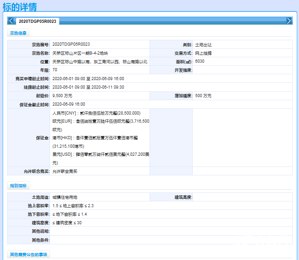Click the land use value 城镇住宅用地
Screen dimensions: 299x260
point(65,197)
